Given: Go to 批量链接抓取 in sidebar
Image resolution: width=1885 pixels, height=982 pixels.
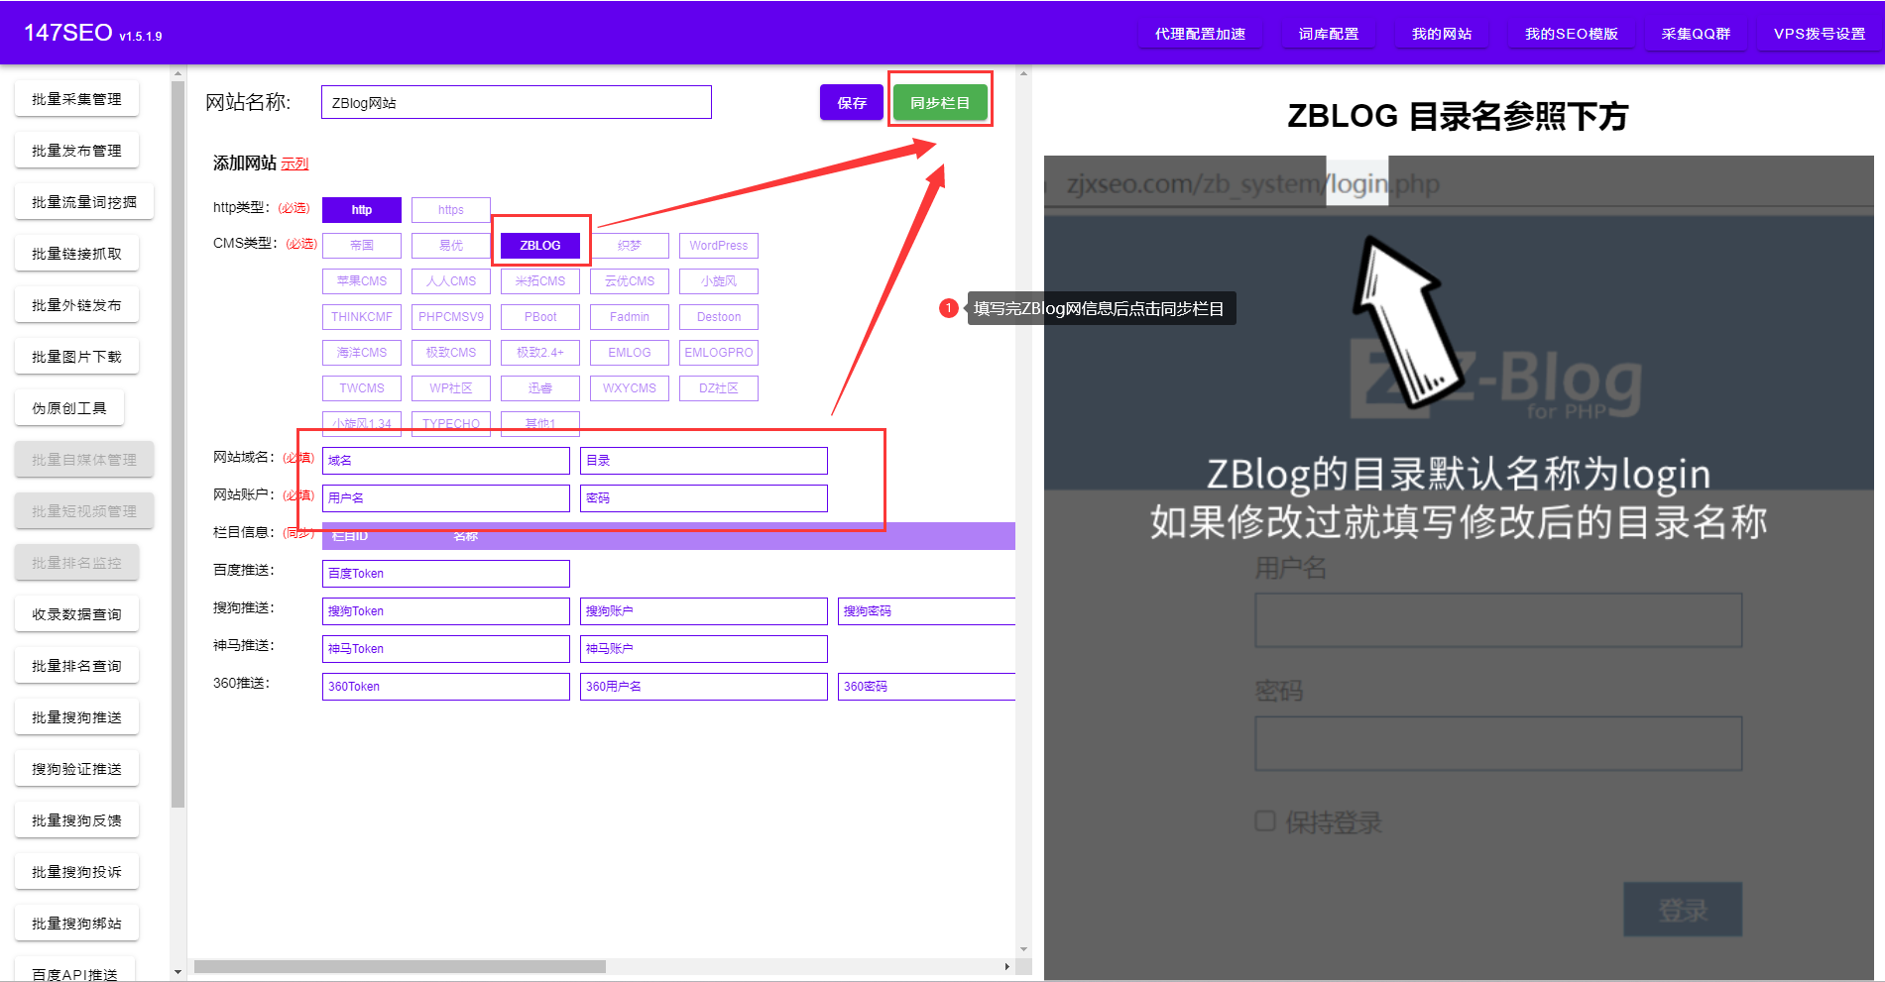Looking at the screenshot, I should (76, 254).
